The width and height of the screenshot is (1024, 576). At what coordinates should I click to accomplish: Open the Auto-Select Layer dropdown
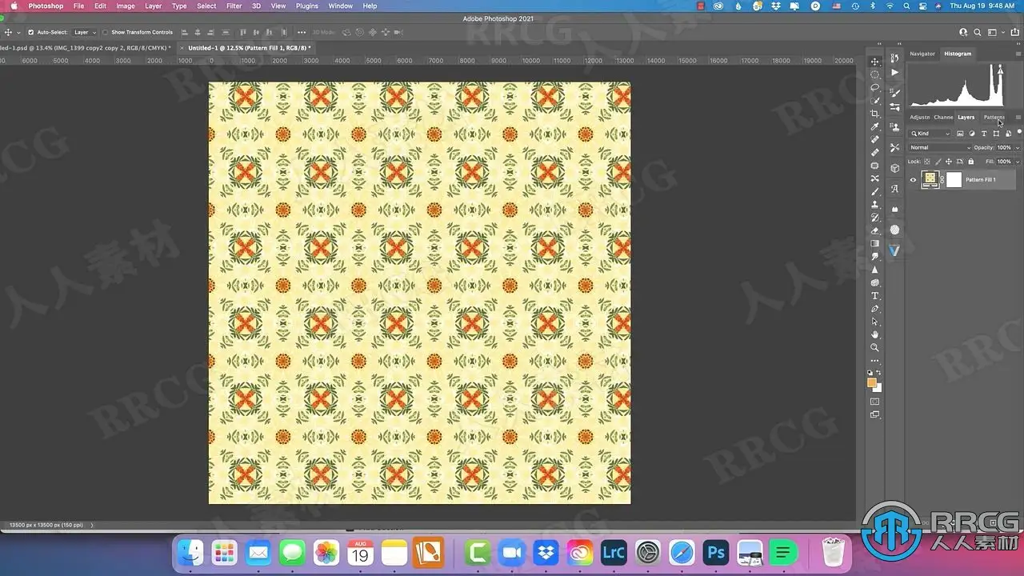tap(84, 33)
